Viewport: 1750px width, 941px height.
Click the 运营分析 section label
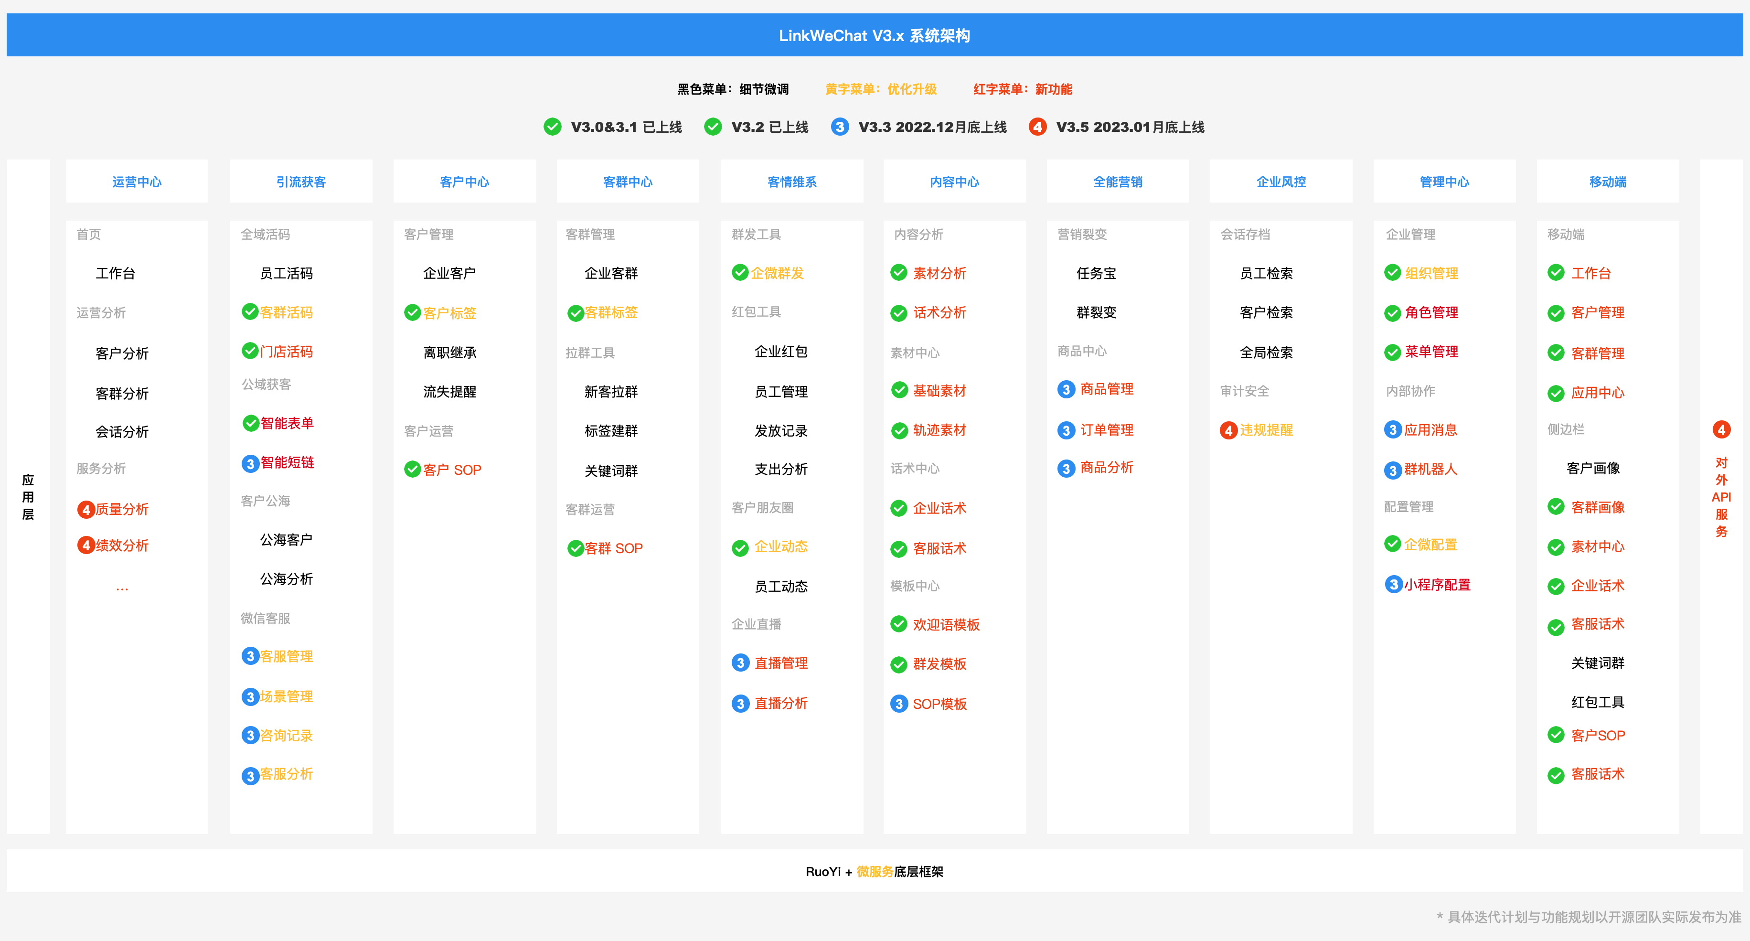coord(101,312)
